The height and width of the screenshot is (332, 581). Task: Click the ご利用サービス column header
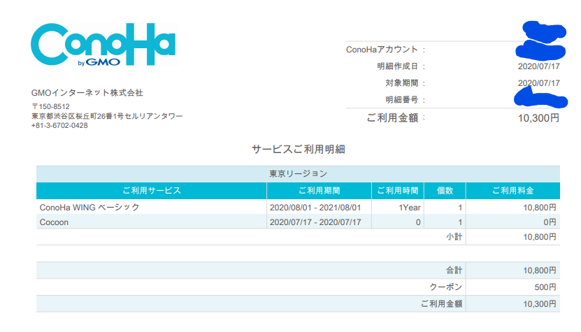[152, 190]
